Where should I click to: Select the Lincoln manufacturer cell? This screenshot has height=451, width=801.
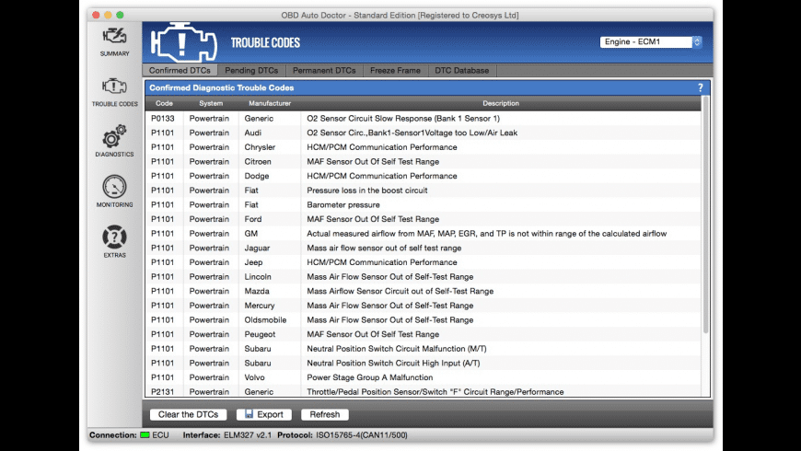[258, 277]
